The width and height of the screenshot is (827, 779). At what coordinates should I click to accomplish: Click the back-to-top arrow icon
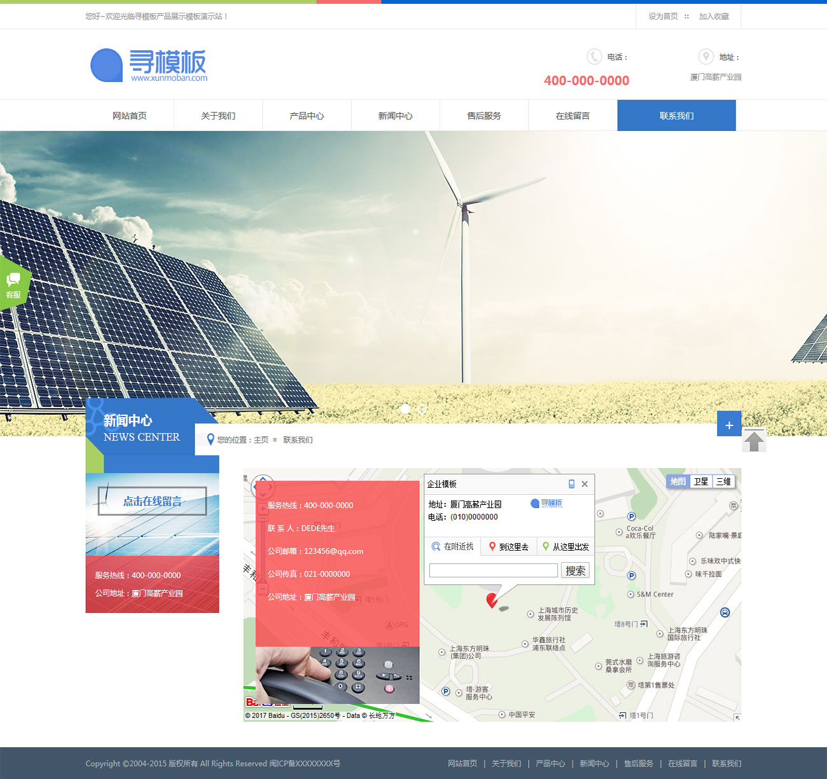coord(754,440)
